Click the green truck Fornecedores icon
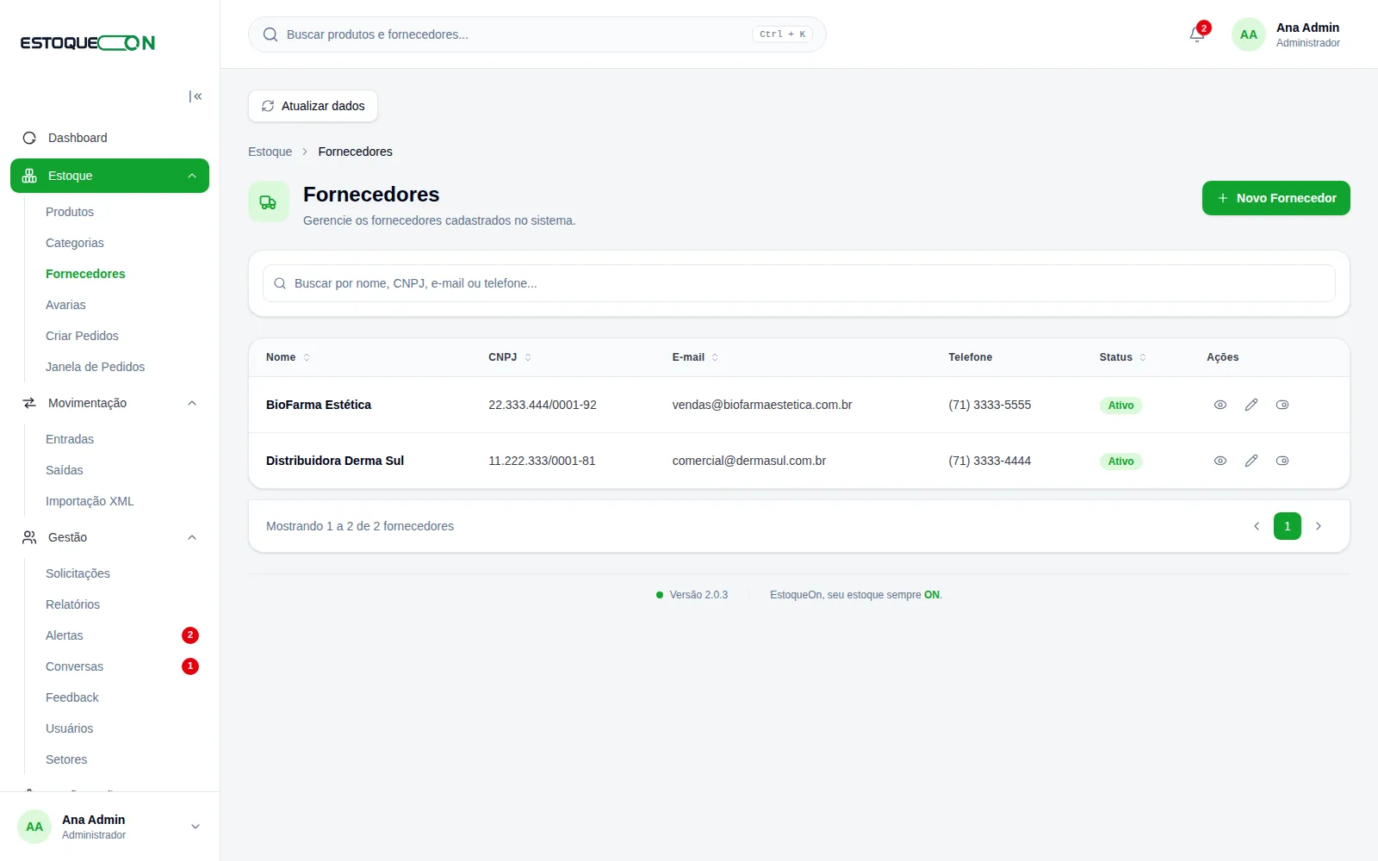This screenshot has width=1378, height=861. (269, 202)
